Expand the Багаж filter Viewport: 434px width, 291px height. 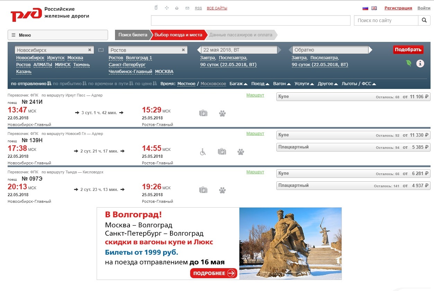[x=238, y=84]
